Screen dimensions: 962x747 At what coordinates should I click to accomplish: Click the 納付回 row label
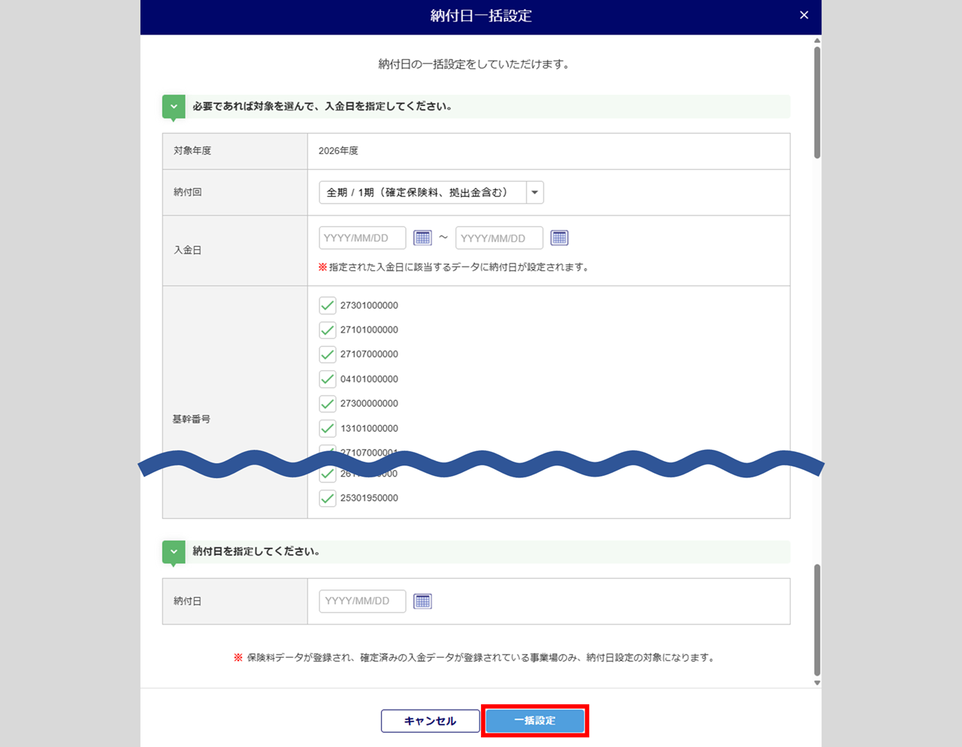tap(188, 192)
